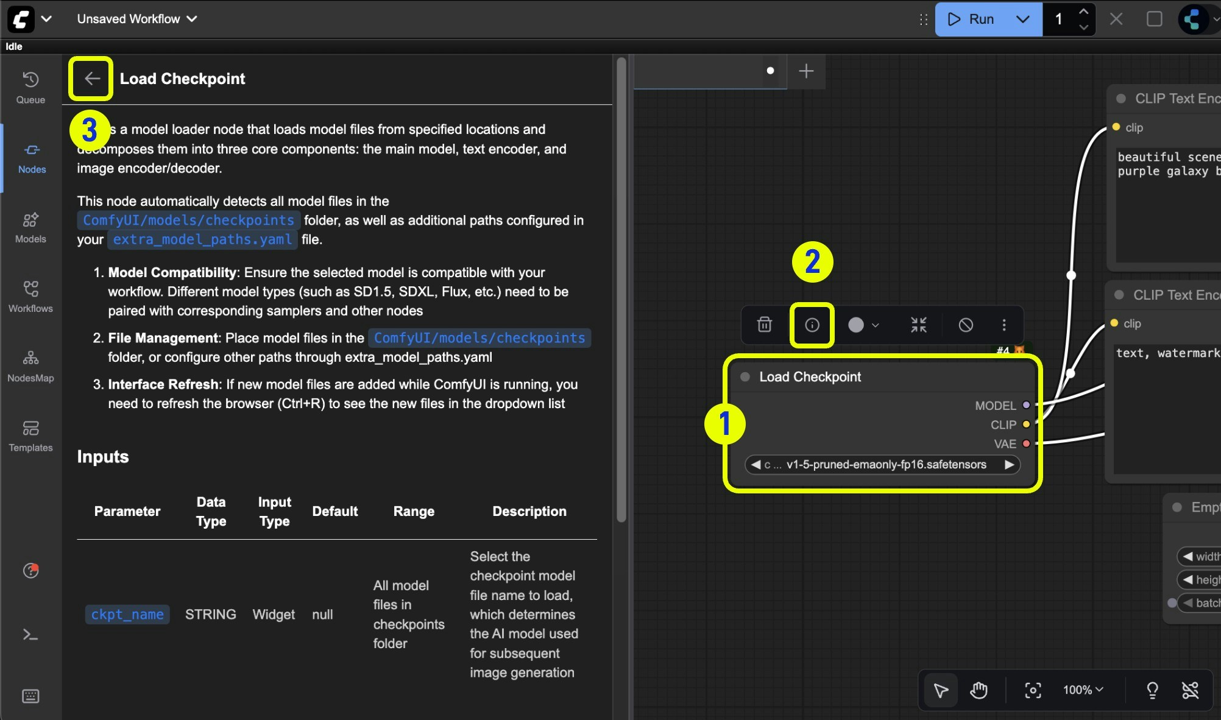The image size is (1221, 720).
Task: Toggle the Load Checkpoint node collapse dot
Action: coord(745,377)
